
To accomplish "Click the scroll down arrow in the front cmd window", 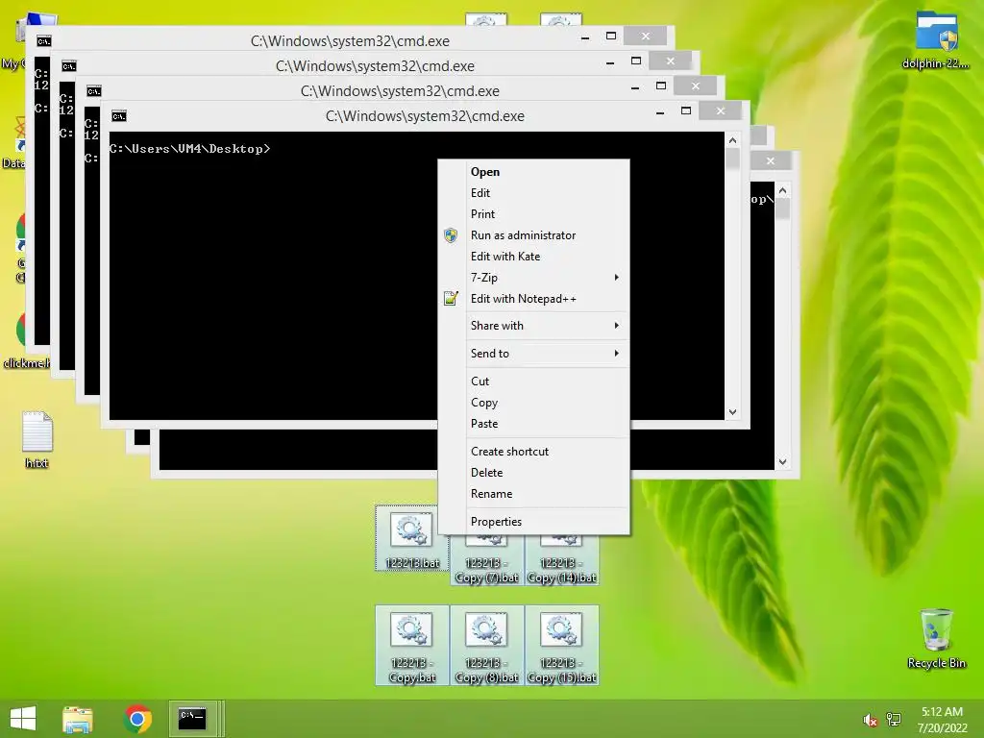I will 732,412.
